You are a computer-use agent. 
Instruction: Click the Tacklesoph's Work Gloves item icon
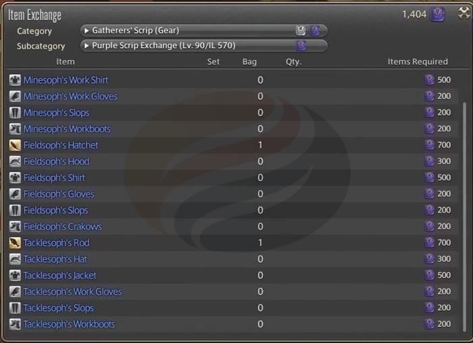(x=15, y=292)
